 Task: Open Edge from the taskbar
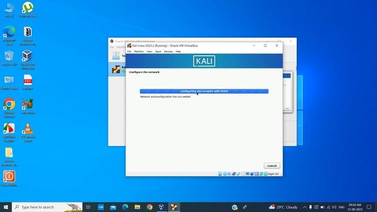pyautogui.click(x=125, y=207)
